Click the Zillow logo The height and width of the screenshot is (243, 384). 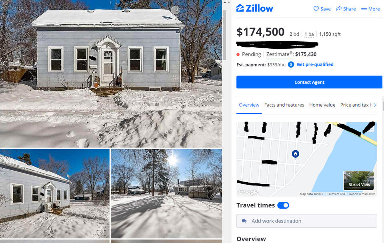click(254, 8)
